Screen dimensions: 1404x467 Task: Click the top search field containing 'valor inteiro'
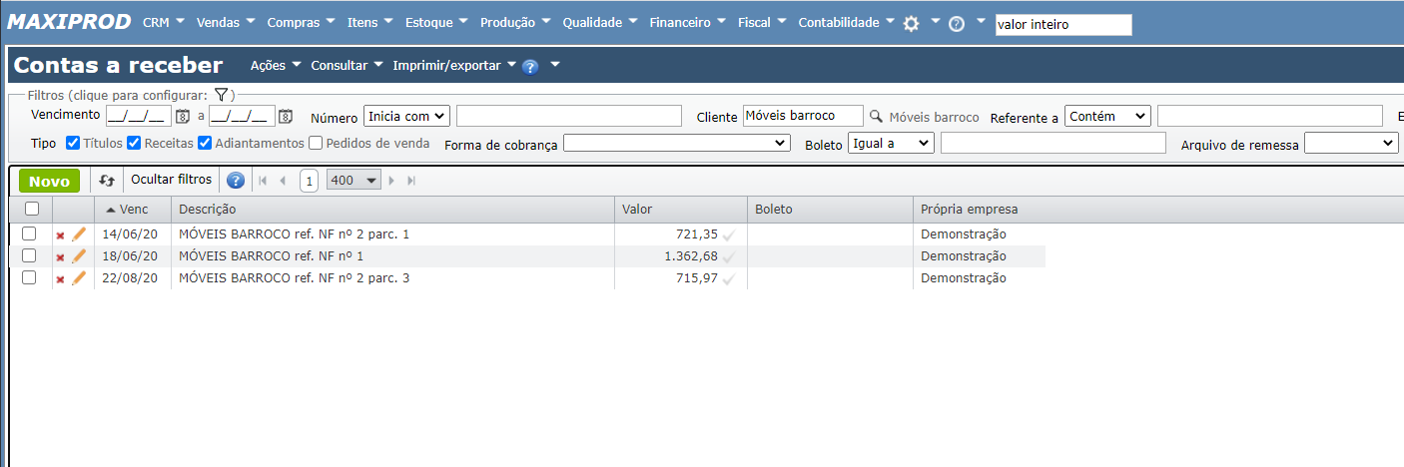1063,25
